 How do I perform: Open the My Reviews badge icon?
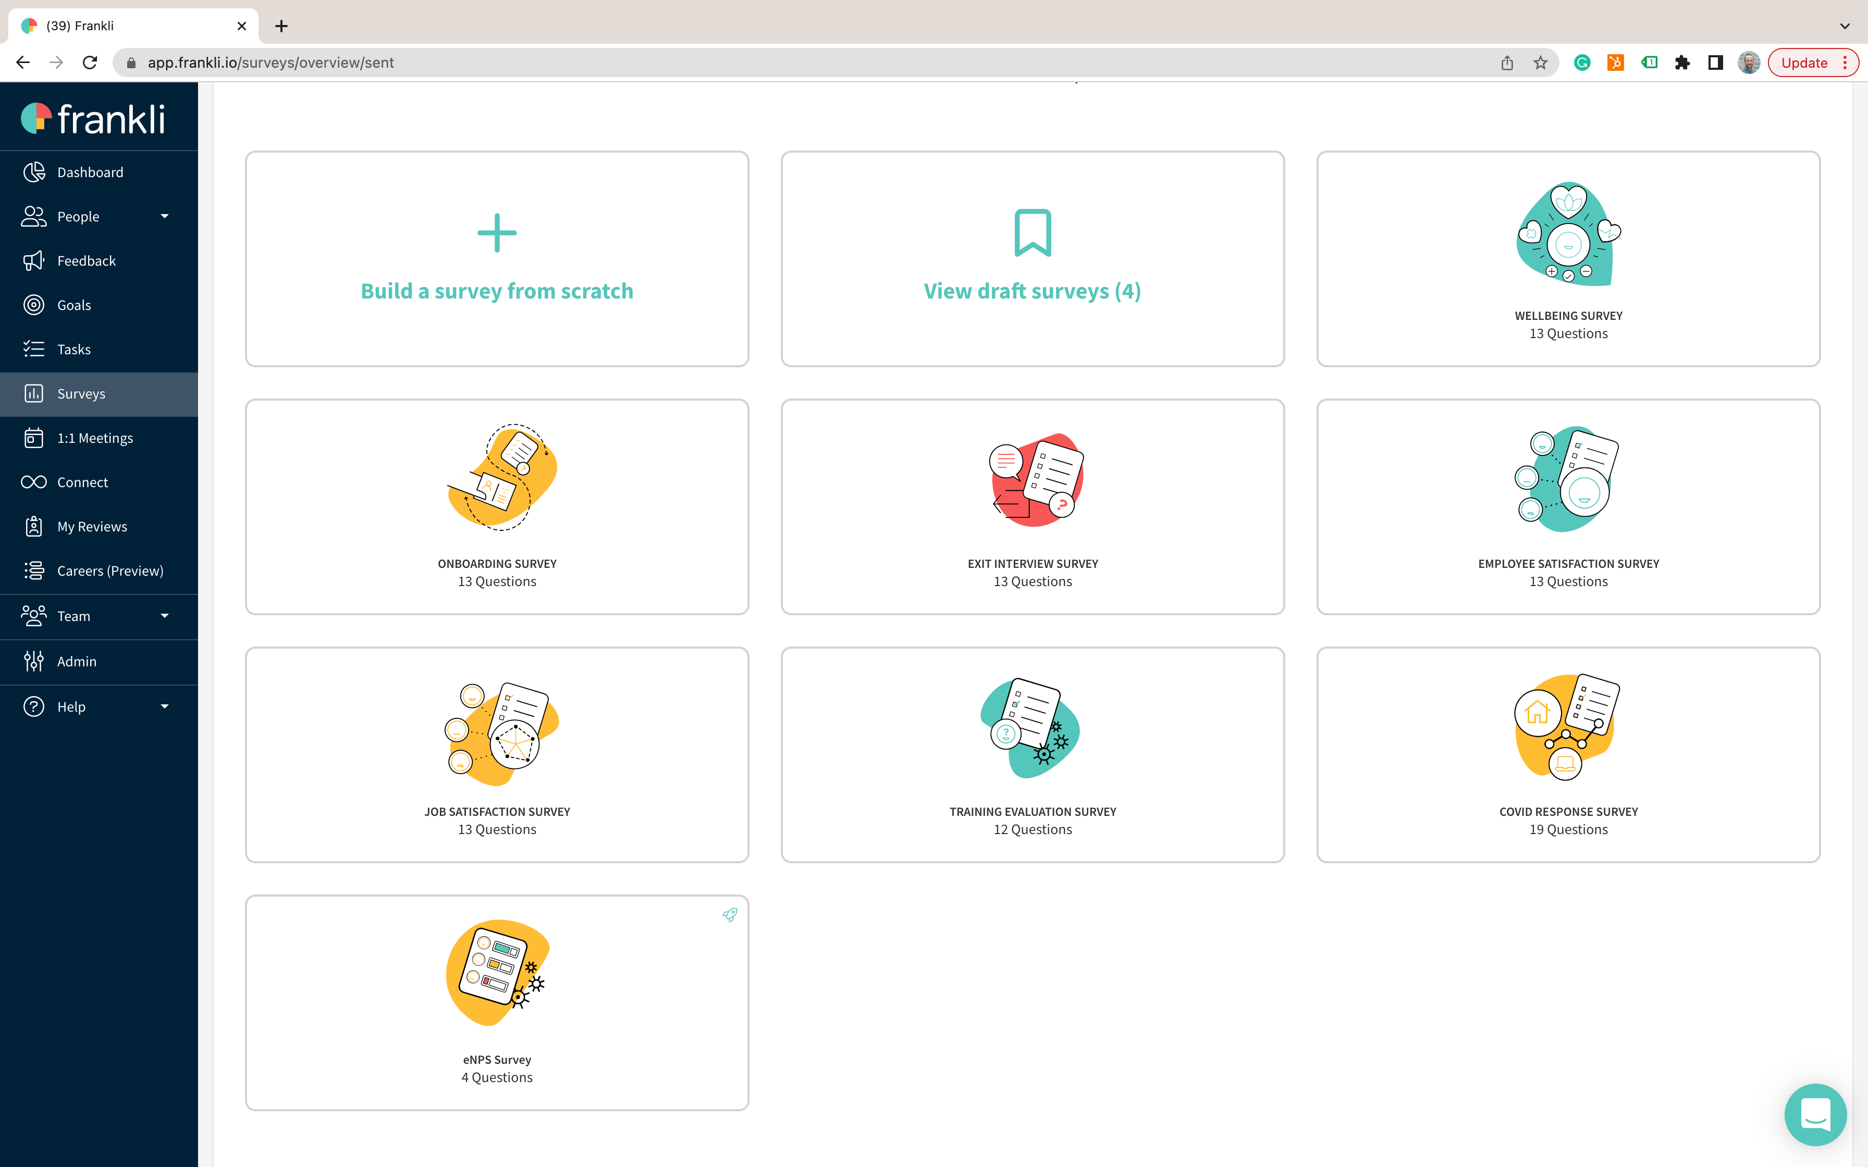pos(33,526)
